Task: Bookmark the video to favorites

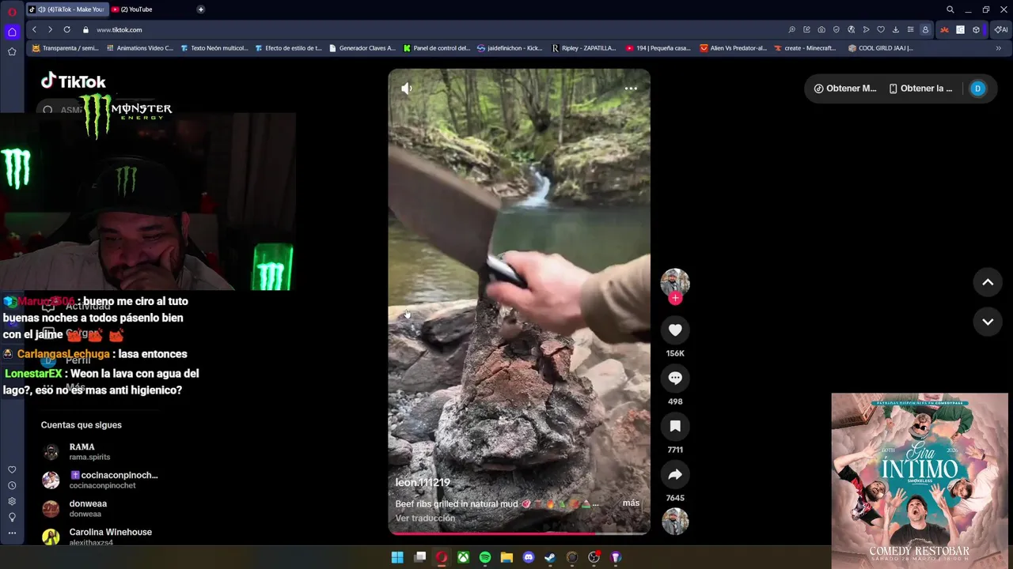Action: tap(675, 427)
